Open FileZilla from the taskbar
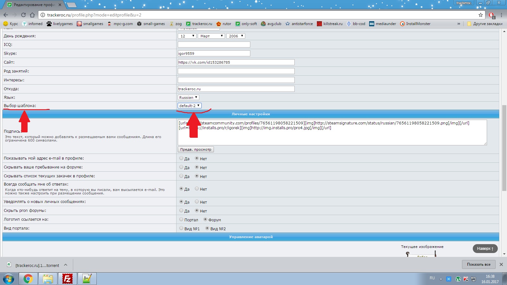 click(x=67, y=279)
